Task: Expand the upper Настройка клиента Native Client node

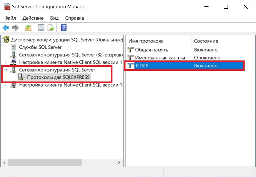Action: click(x=6, y=62)
